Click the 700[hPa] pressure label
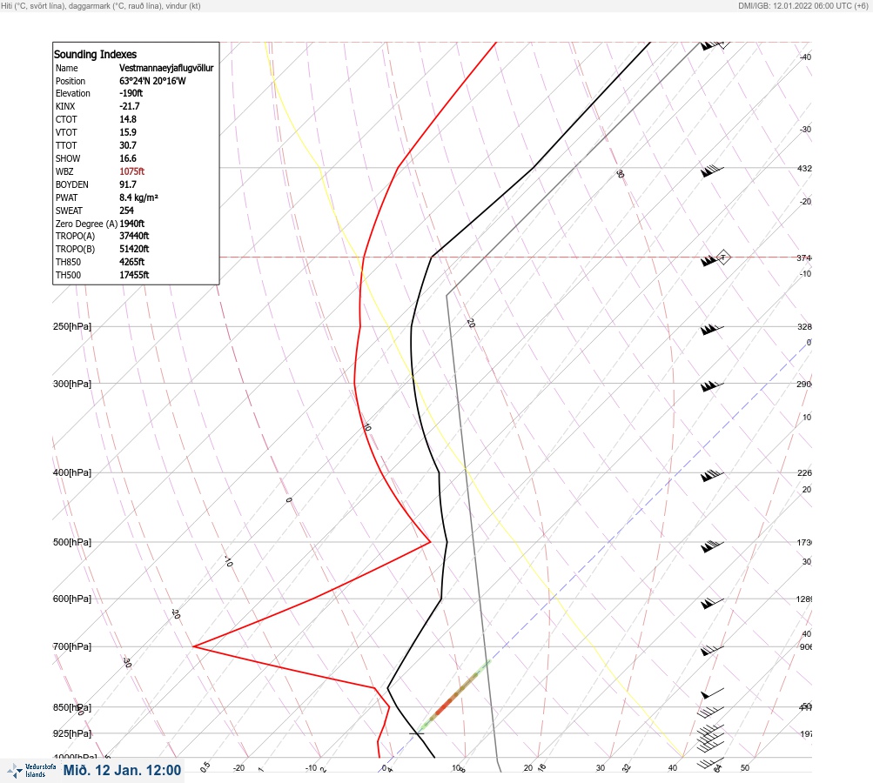This screenshot has width=873, height=783. pyautogui.click(x=72, y=646)
